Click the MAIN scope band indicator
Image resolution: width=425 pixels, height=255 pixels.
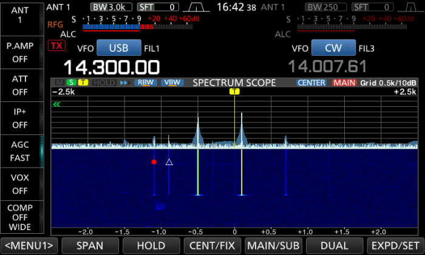click(344, 83)
